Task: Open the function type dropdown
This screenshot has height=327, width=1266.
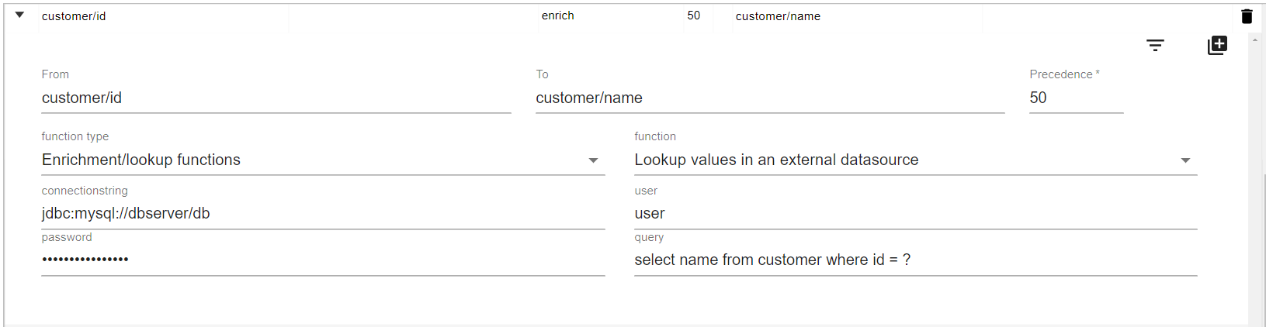Action: 322,160
